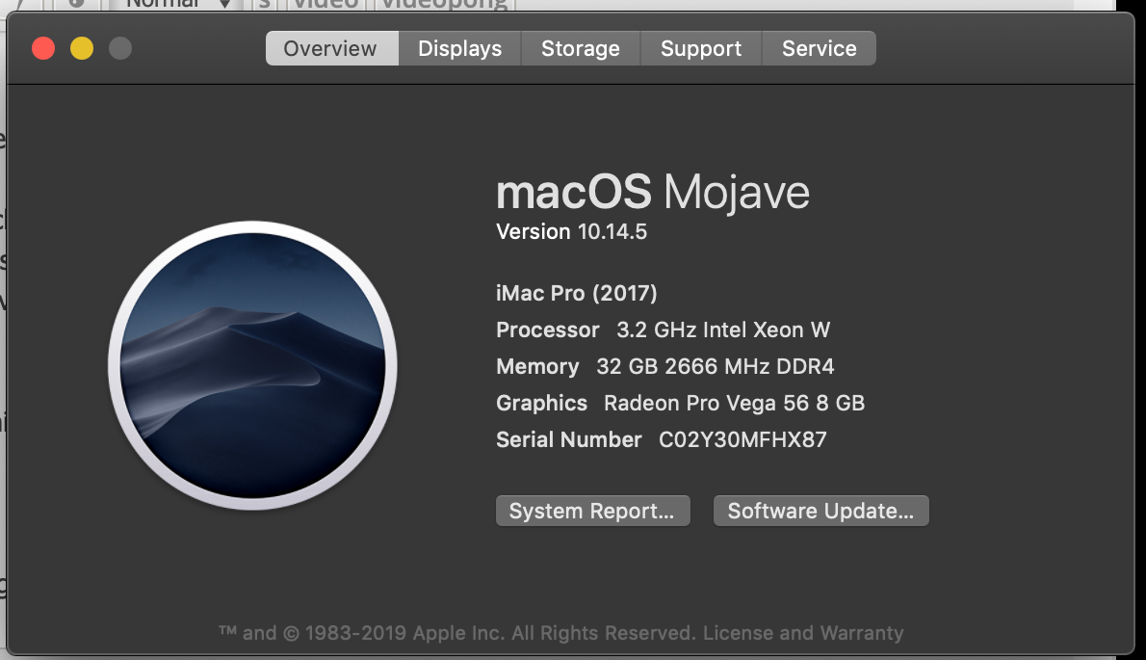Open the License and Warranty text
This screenshot has height=660, width=1146.
coord(803,633)
